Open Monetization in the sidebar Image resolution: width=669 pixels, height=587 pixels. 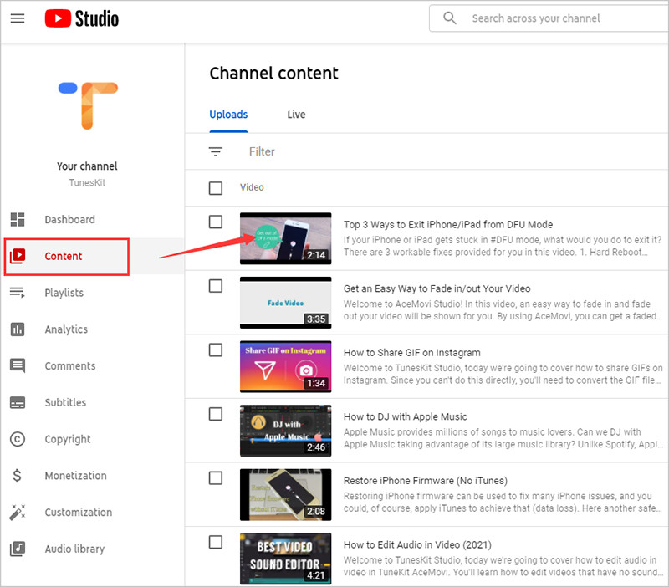click(75, 476)
